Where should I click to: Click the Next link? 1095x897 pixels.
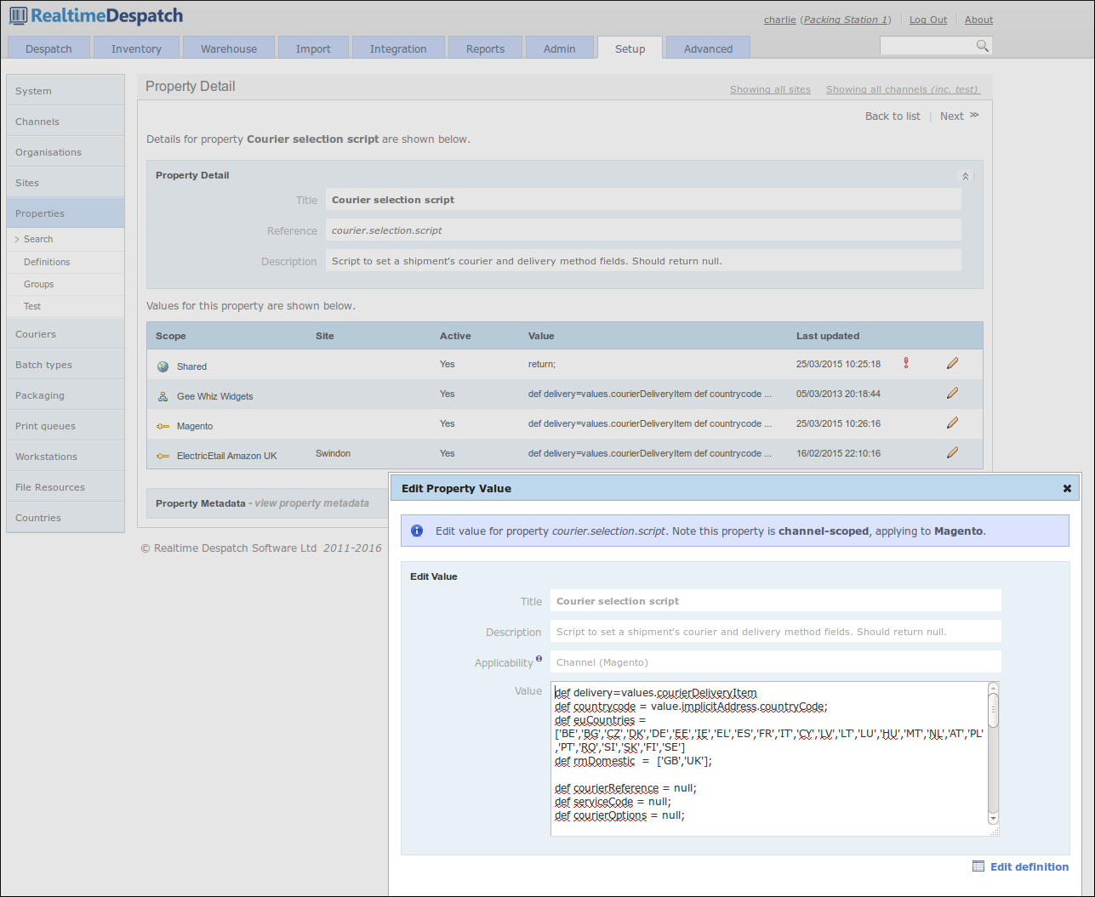(952, 116)
